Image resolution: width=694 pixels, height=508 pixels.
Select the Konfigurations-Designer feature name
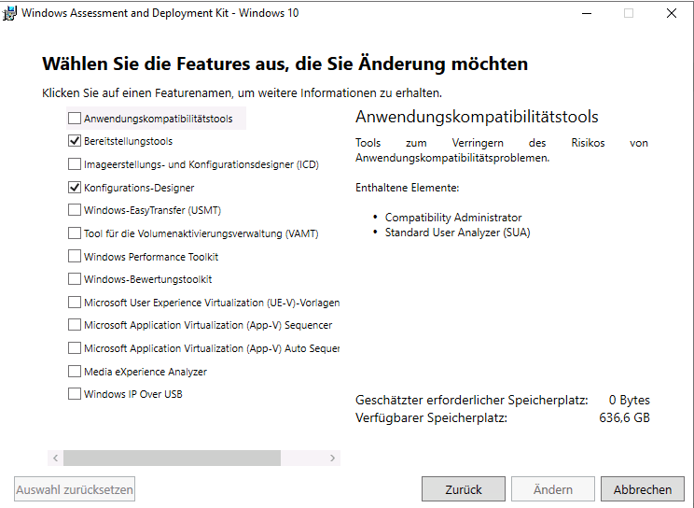click(139, 188)
